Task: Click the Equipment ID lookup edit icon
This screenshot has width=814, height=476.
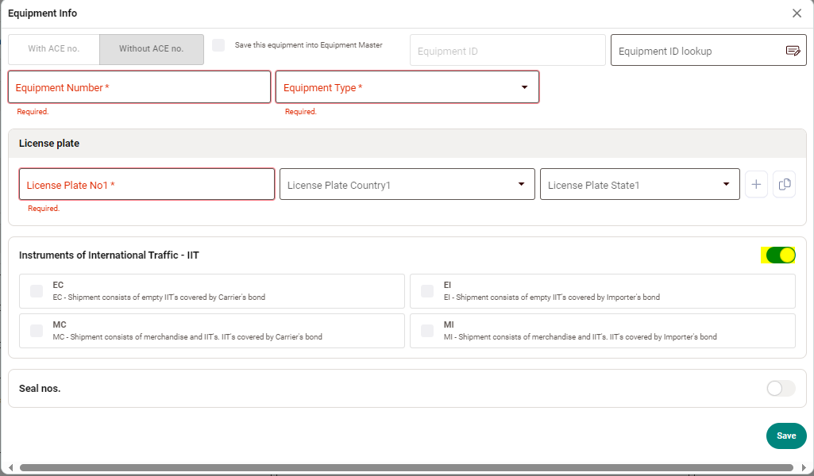Action: pyautogui.click(x=792, y=51)
